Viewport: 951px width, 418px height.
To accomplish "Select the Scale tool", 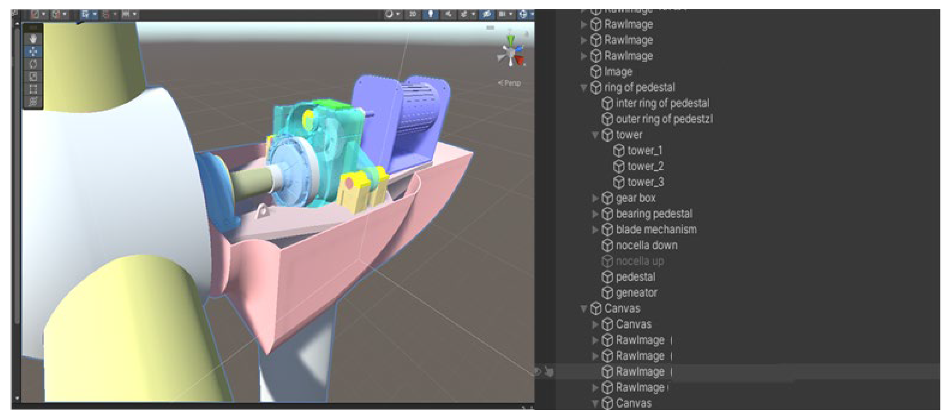I will coord(33,77).
